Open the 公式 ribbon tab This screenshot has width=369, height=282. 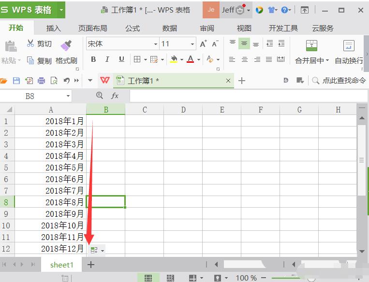(x=133, y=28)
